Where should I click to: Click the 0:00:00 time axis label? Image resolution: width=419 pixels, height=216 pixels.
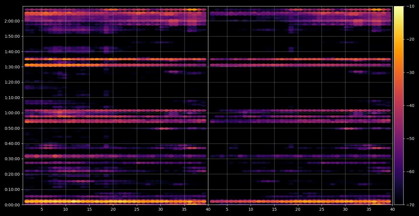click(12, 205)
